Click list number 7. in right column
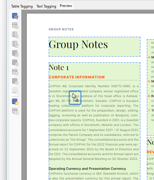Screen dimensions: 154x180 click(x=149, y=110)
